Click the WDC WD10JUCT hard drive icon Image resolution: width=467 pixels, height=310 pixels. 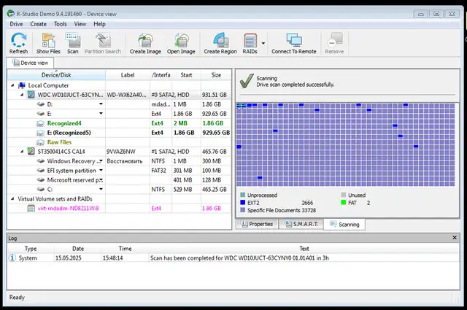(31, 95)
